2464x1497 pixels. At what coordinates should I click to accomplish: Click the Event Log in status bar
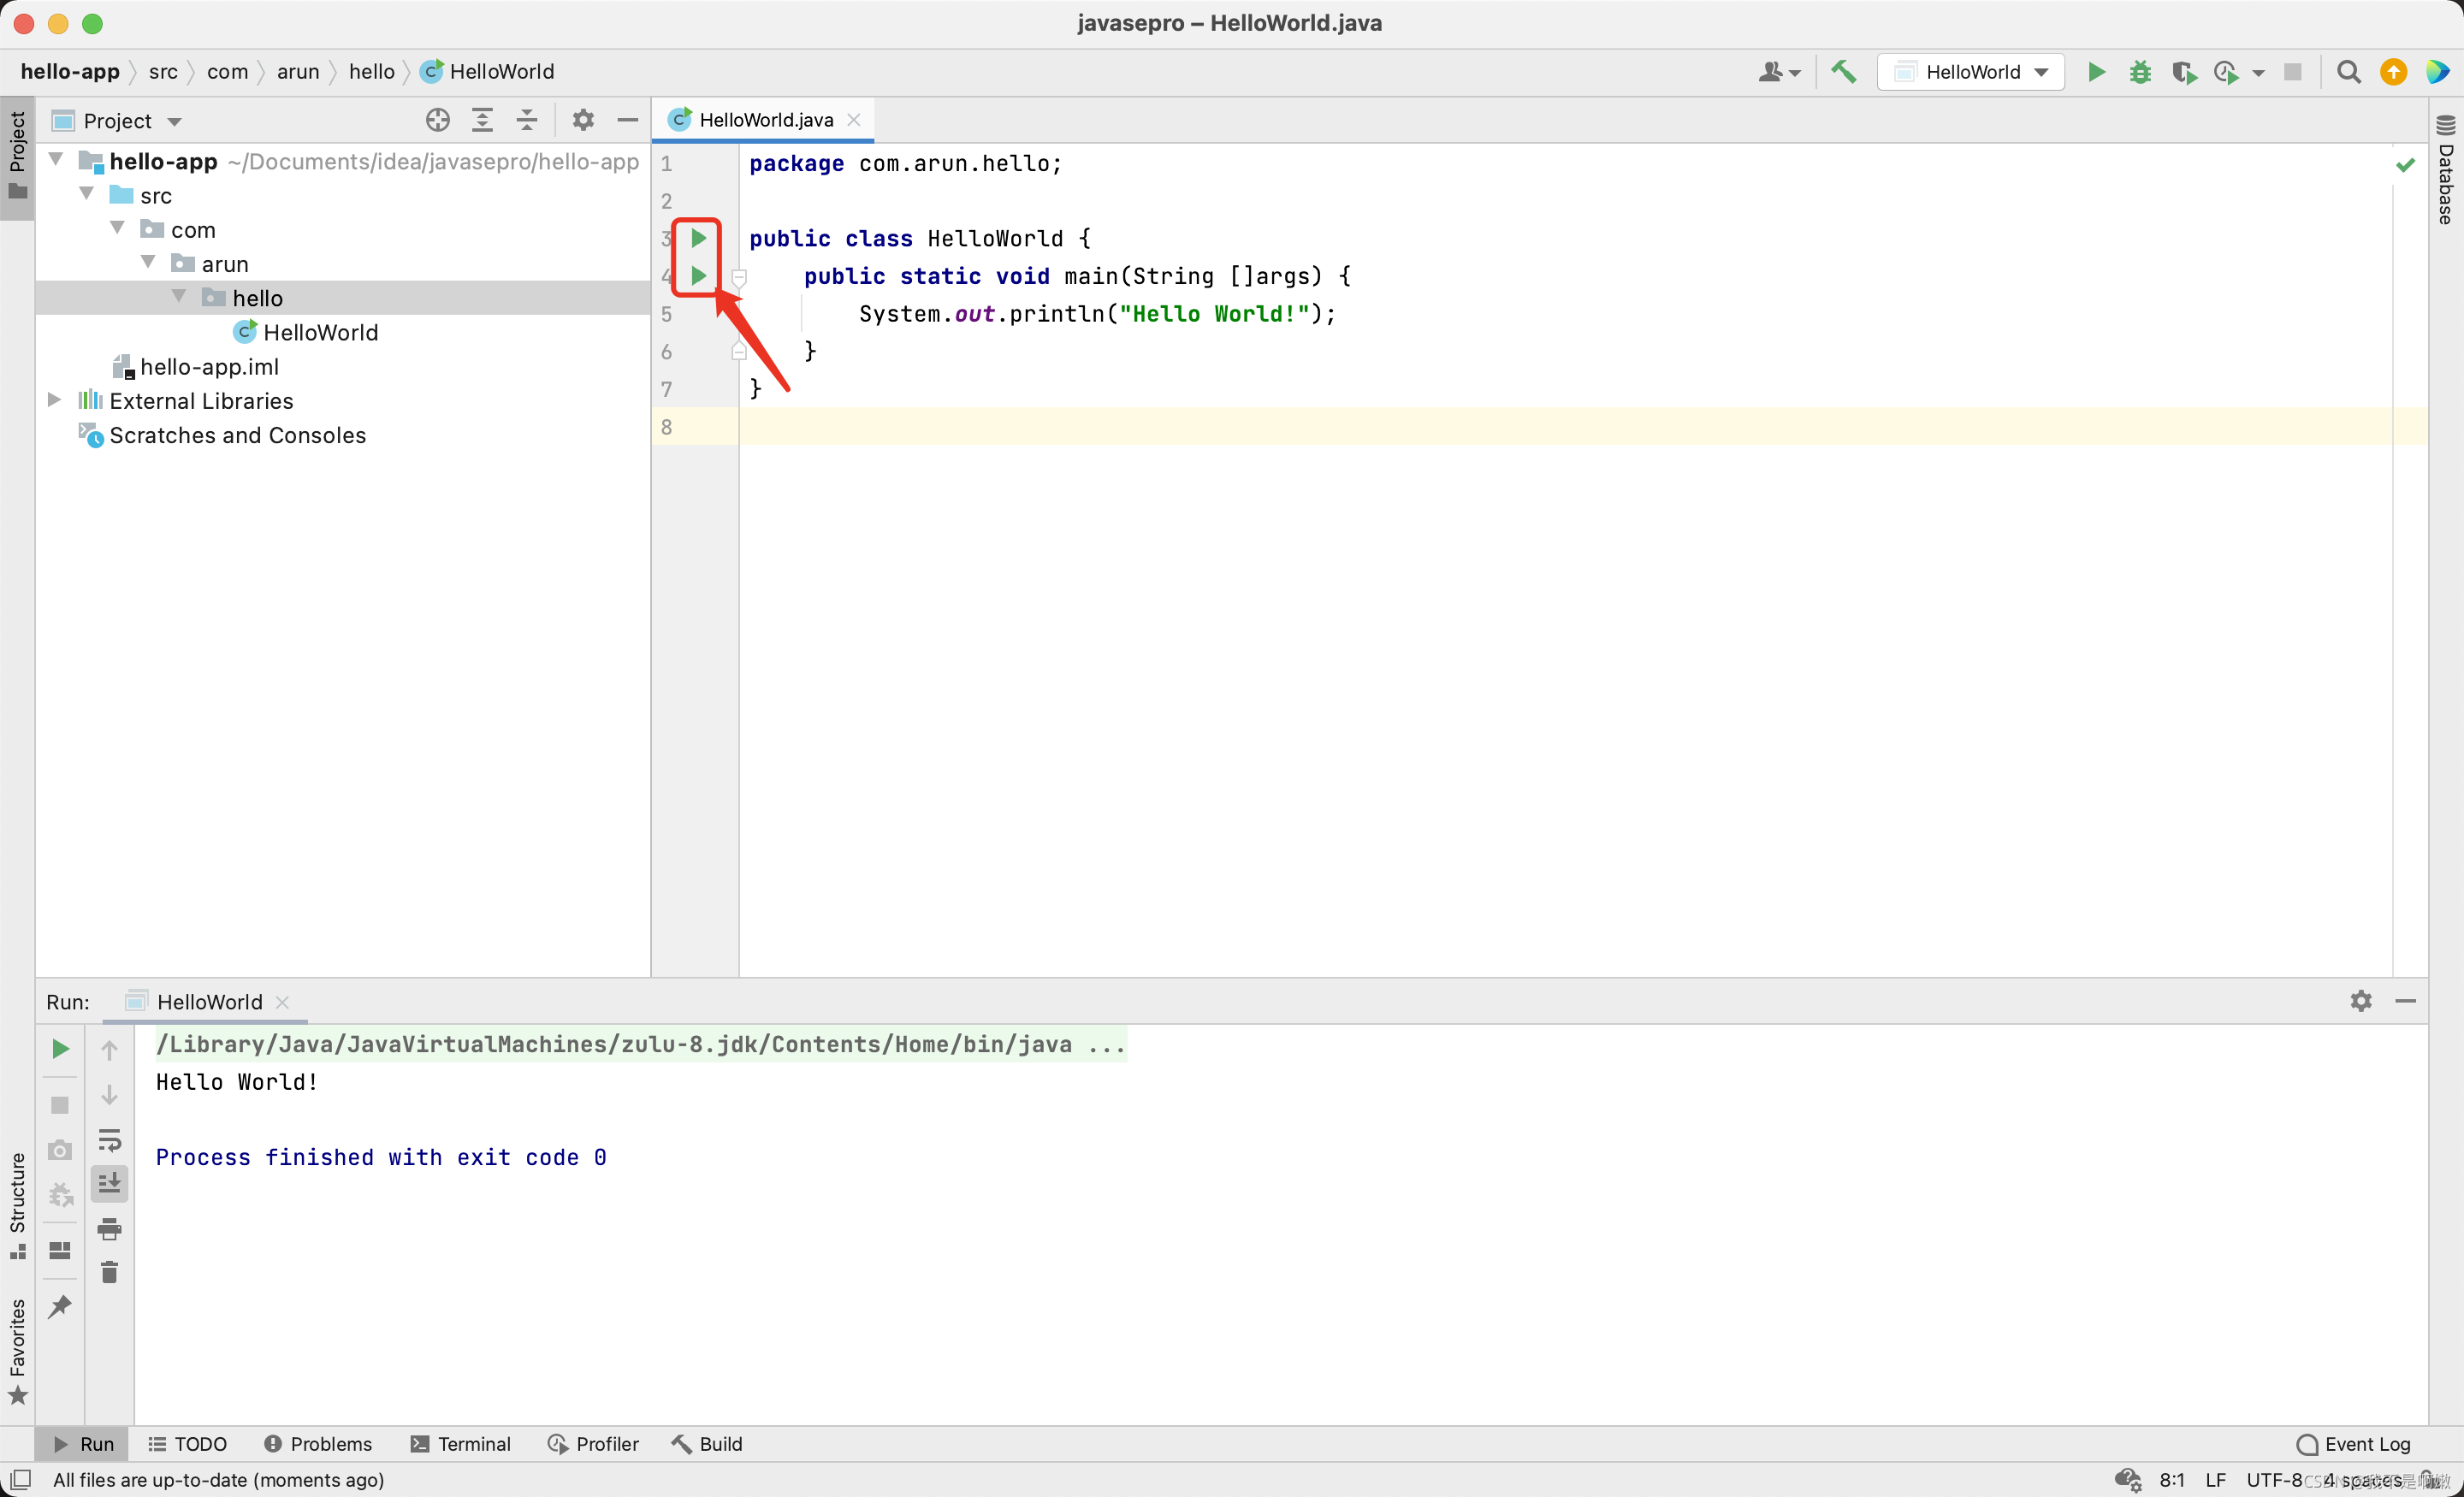click(2353, 1444)
